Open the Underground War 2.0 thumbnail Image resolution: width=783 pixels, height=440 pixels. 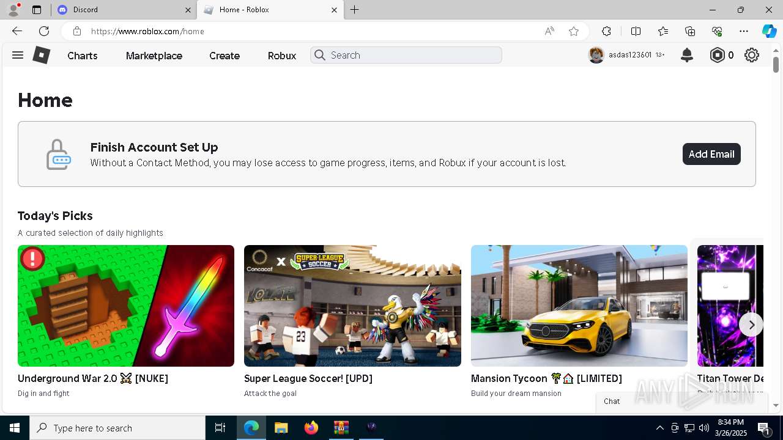pos(126,306)
